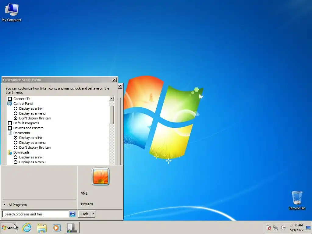Select Documents Don't display this item
This screenshot has height=234, width=312.
pos(16,147)
